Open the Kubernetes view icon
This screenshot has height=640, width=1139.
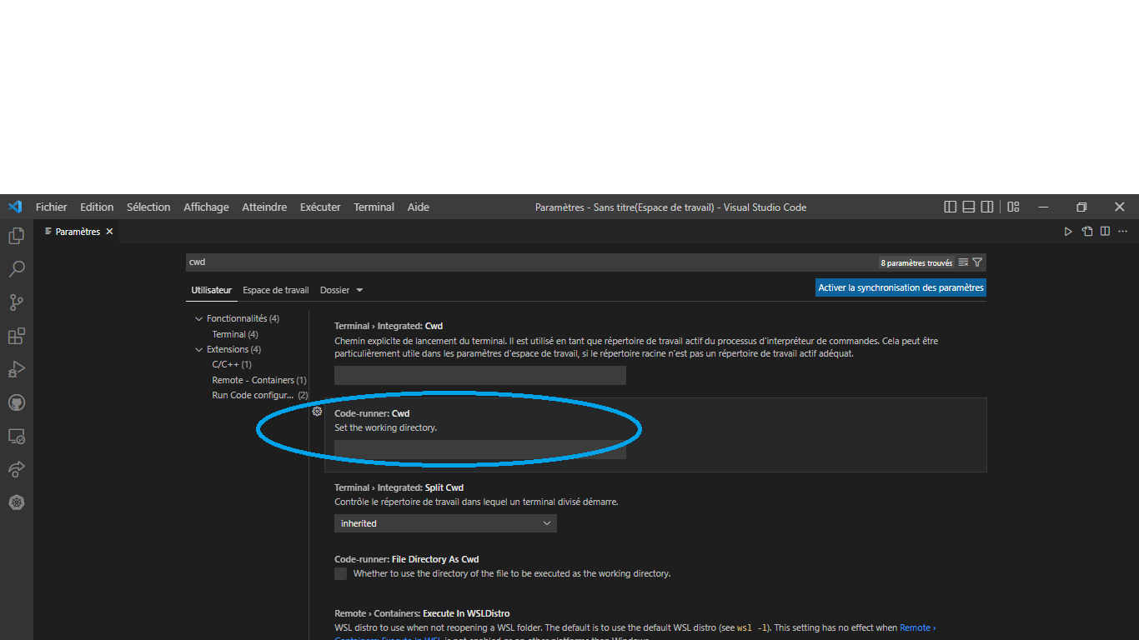pyautogui.click(x=16, y=502)
